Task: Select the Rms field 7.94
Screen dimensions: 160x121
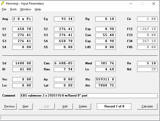Action: [64, 69]
